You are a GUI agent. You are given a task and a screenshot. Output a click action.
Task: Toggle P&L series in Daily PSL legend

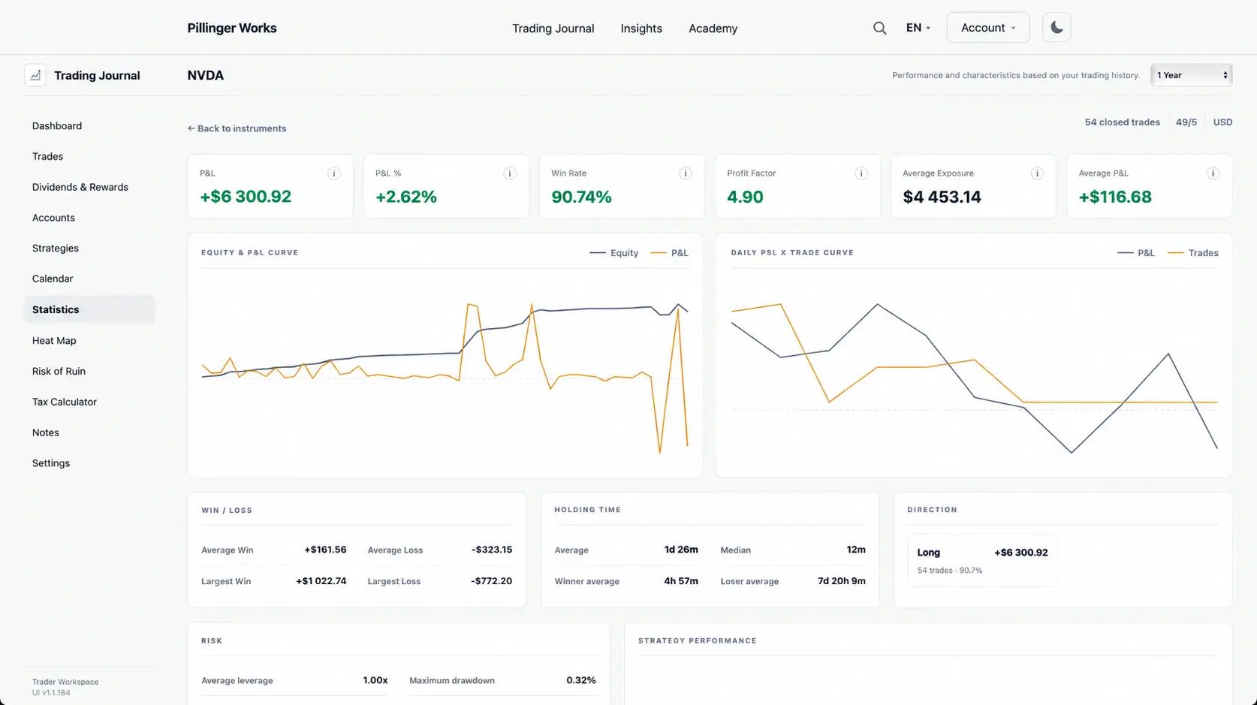pyautogui.click(x=1136, y=253)
